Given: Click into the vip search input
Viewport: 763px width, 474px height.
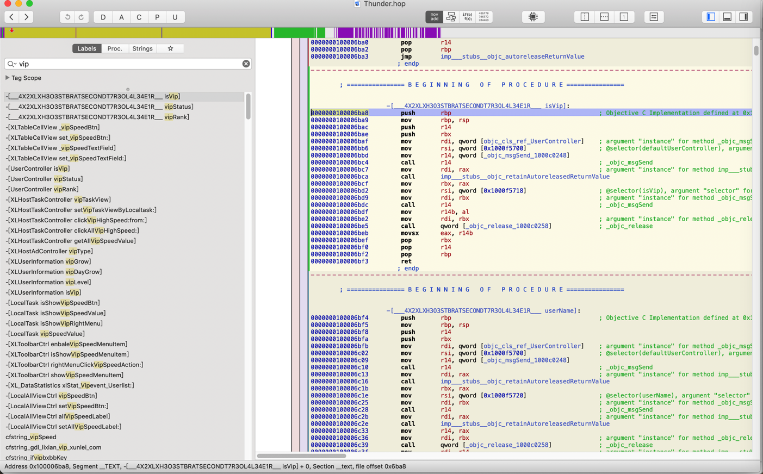Looking at the screenshot, I should click(x=128, y=64).
